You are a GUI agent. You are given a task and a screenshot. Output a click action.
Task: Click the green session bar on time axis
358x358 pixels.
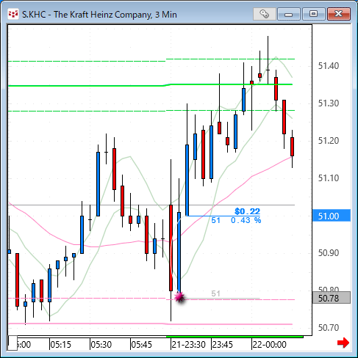click(235, 337)
